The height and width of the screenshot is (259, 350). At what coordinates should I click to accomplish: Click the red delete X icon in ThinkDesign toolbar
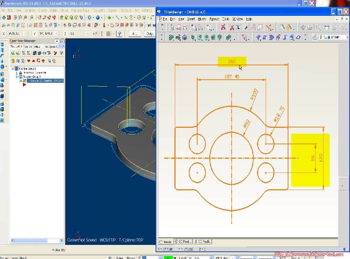223,27
